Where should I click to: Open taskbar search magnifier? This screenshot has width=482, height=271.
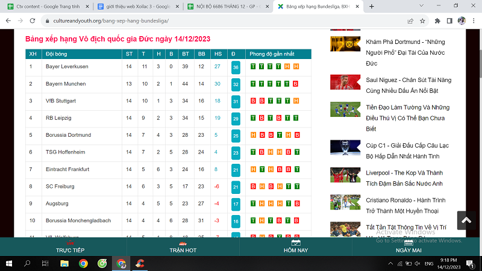(x=27, y=263)
